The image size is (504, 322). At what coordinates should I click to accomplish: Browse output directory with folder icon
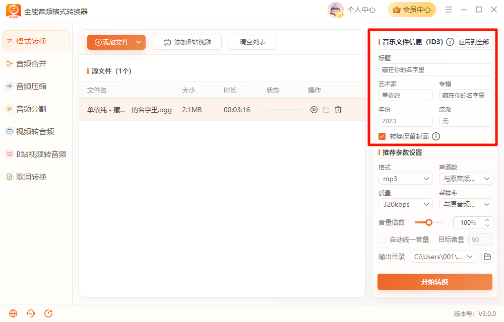tap(487, 257)
